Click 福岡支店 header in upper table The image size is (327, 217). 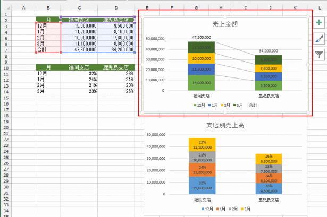coord(79,20)
